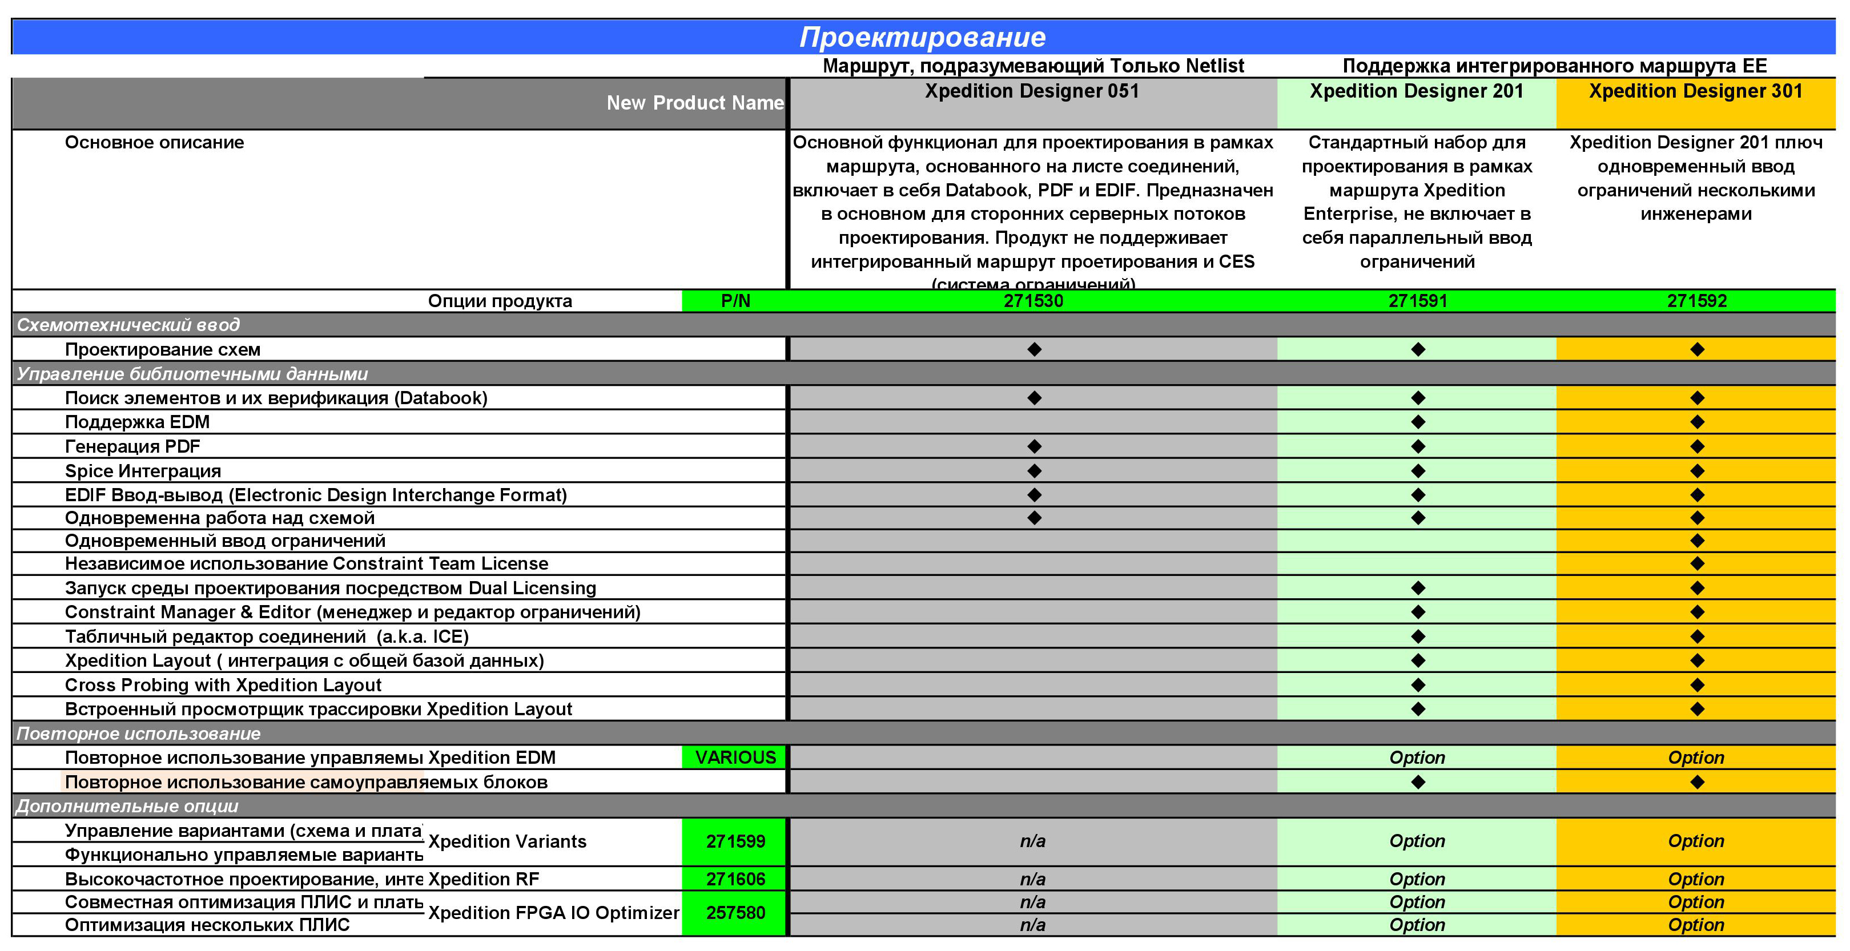Screen dimensions: 1850x951
Task: Select the "Генерация PDF" row label
Action: click(x=132, y=446)
